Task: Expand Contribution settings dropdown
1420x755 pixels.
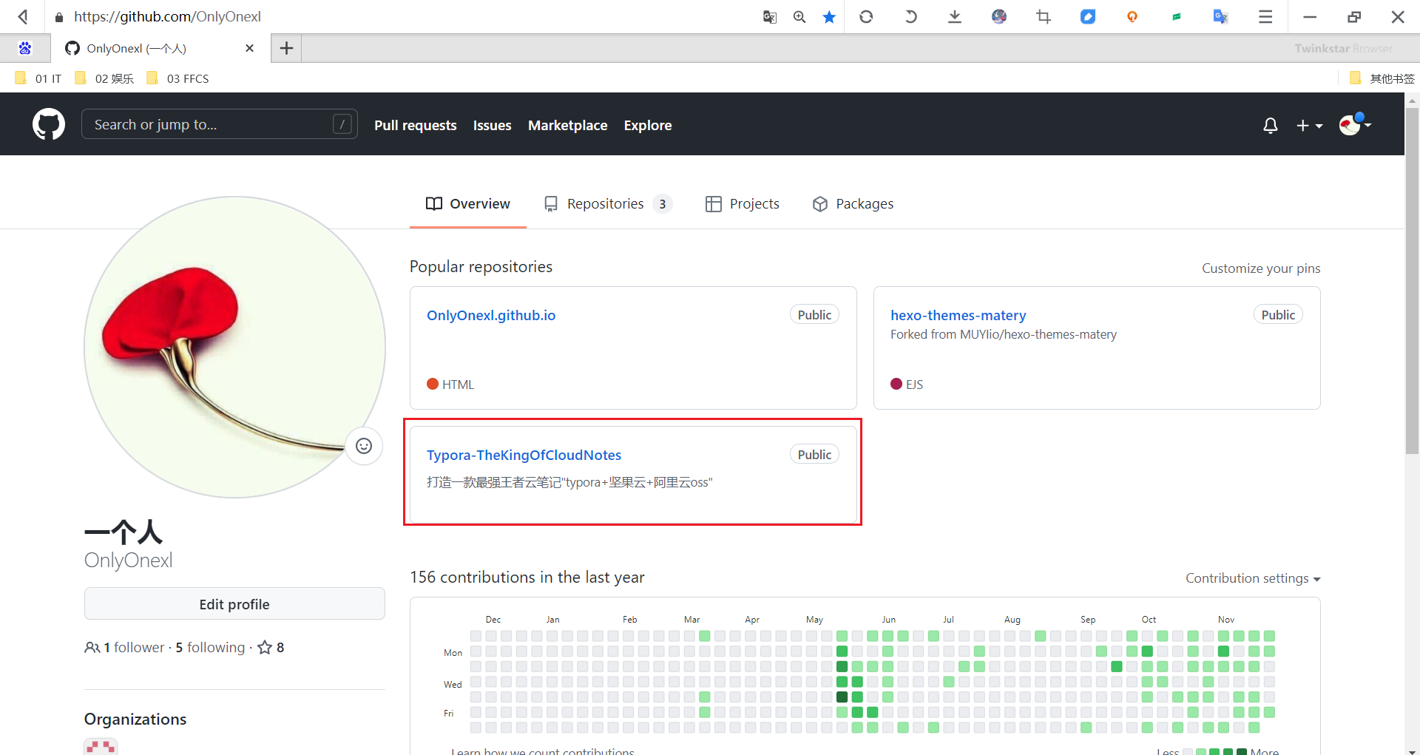Action: pos(1253,578)
